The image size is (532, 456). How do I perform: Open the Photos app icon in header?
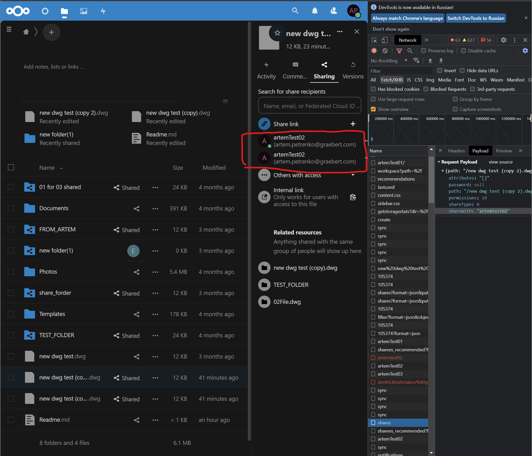pos(84,11)
